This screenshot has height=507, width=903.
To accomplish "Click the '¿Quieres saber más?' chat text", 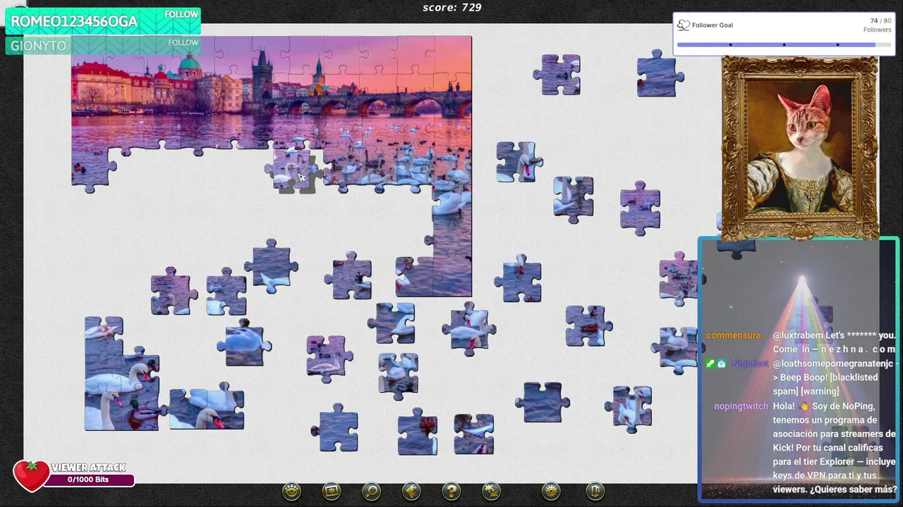I will pyautogui.click(x=853, y=489).
